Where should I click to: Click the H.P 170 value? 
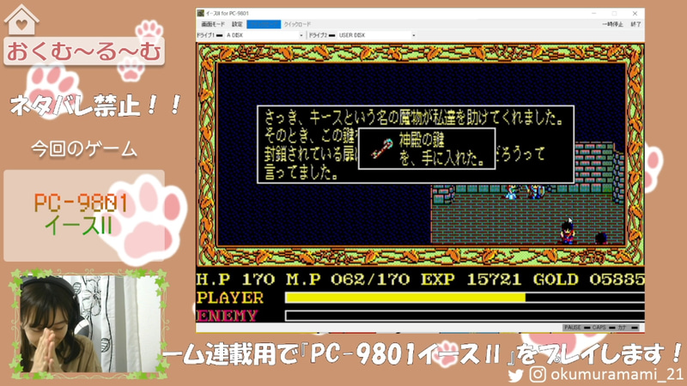point(235,280)
